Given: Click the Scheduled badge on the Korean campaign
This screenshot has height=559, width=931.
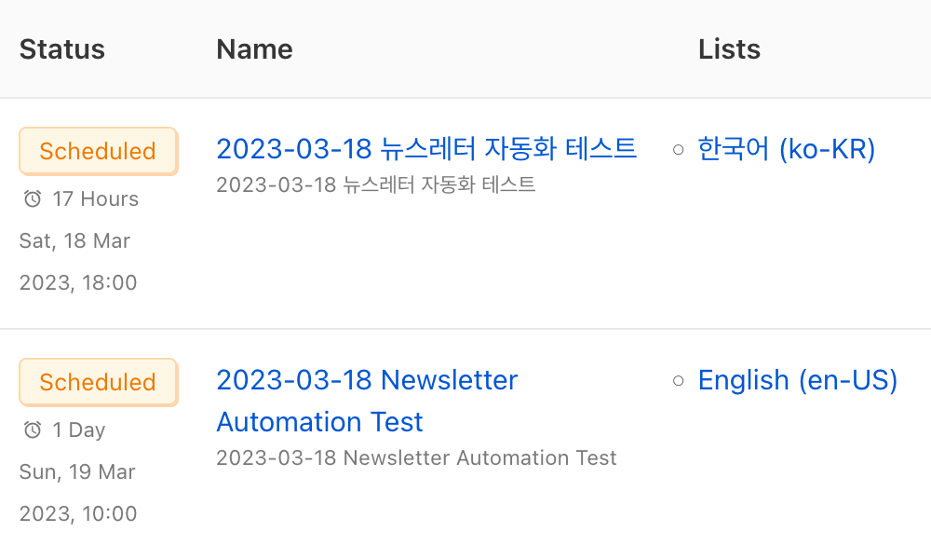Looking at the screenshot, I should [98, 151].
